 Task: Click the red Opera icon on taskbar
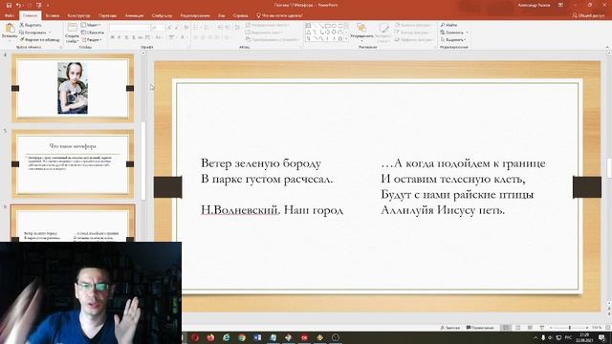195,337
